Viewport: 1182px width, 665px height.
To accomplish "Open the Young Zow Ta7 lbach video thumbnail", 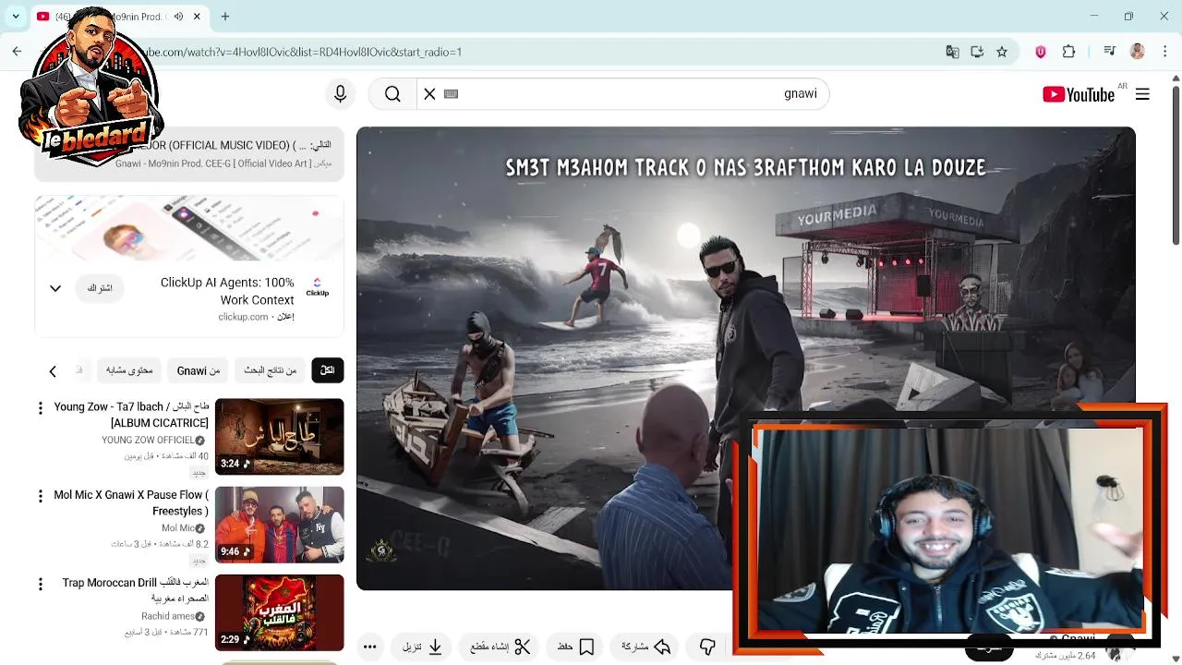I will pyautogui.click(x=279, y=436).
